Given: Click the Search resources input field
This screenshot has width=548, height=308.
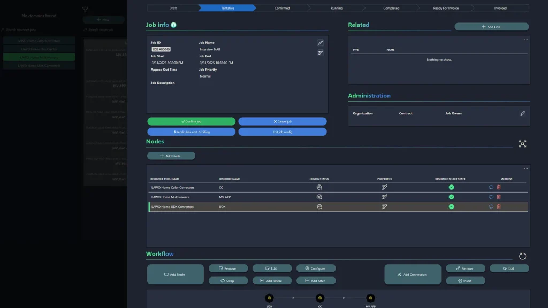Looking at the screenshot, I should [x=102, y=29].
